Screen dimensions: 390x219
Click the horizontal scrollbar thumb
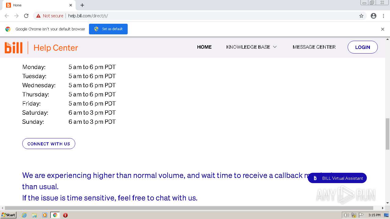(189, 208)
